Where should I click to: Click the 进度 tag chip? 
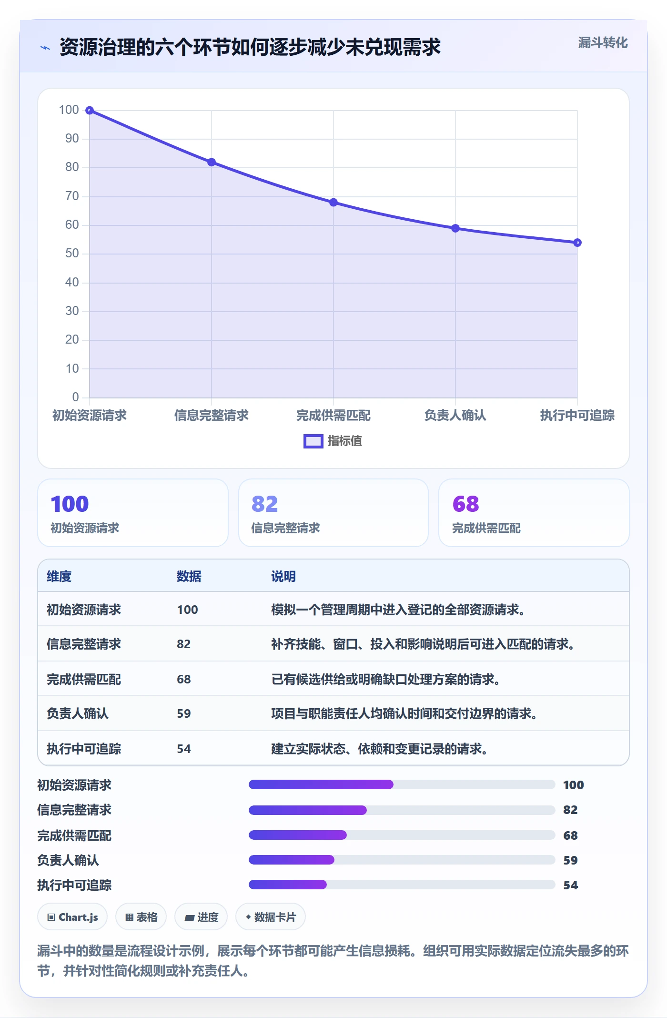201,917
